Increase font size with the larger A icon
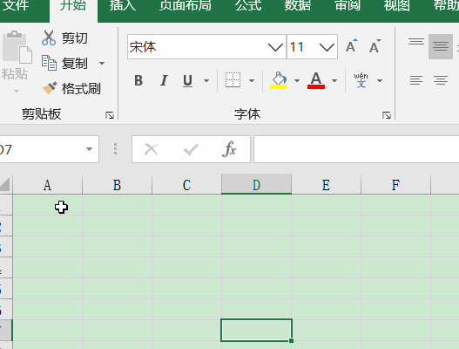 (x=351, y=46)
